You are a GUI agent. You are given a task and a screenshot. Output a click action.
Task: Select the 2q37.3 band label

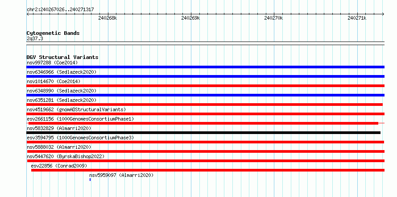point(35,39)
